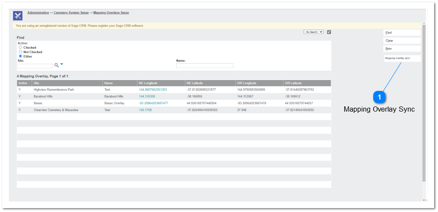Click the unregistered Sage CRM notice
Viewport: 438px width, 212px height.
217,25
